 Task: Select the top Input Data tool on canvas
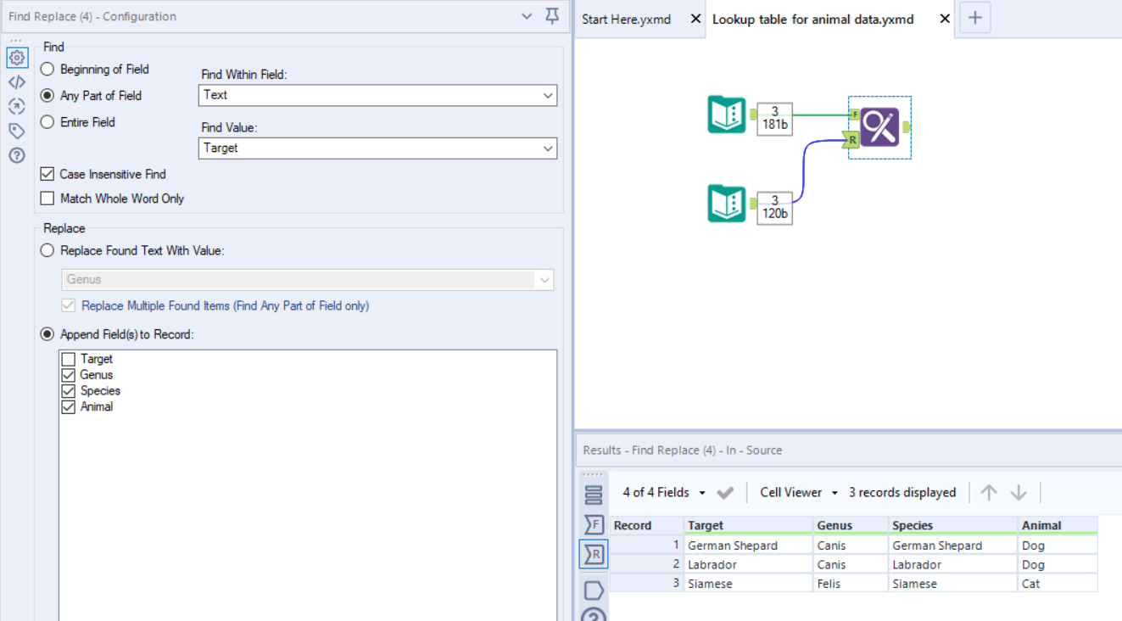pyautogui.click(x=726, y=115)
